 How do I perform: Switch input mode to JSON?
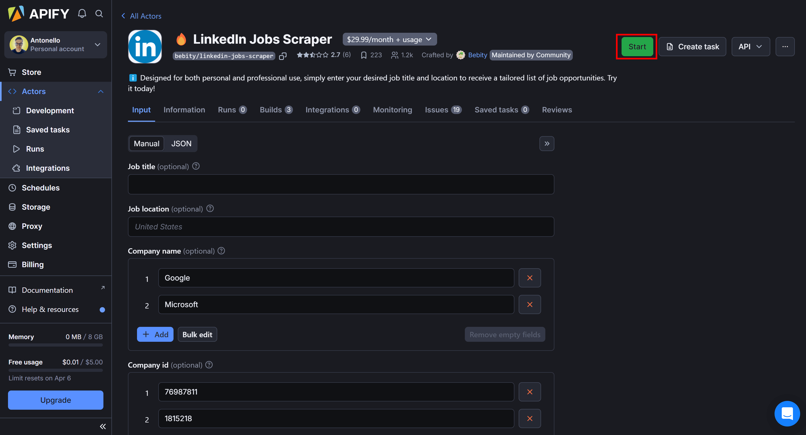(182, 144)
